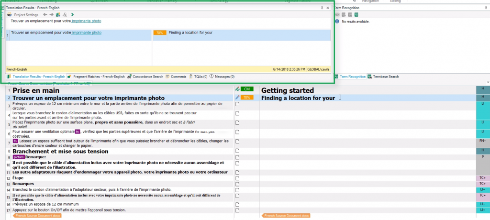Click the imprimante photo link in the match row
Viewport: 490px width, 220px height.
(87, 33)
